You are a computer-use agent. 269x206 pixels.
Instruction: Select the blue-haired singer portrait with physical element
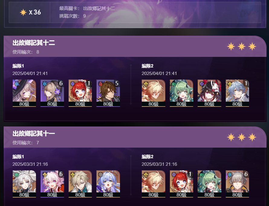point(108,184)
